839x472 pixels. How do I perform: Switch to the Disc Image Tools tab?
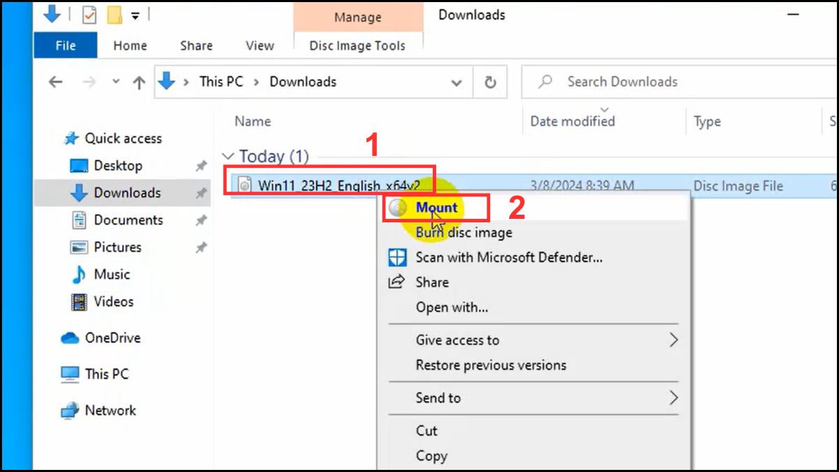[x=357, y=45]
